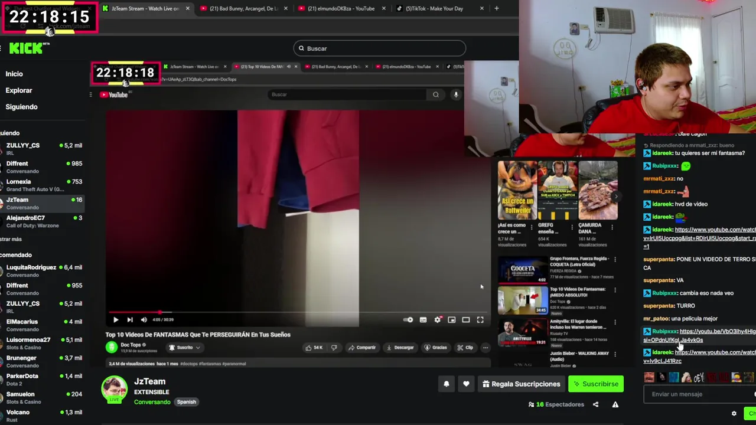Toggle subtitles in YouTube player
This screenshot has height=425, width=756.
423,320
